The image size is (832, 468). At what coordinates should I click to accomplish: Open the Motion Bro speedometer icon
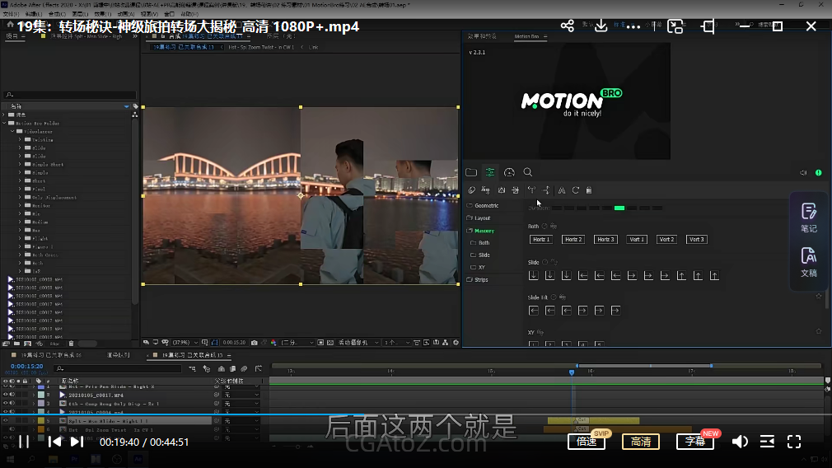click(x=509, y=172)
